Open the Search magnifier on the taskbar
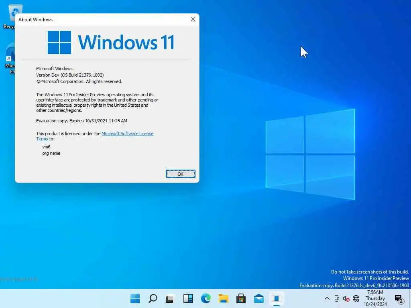411x308 pixels. coord(153,298)
